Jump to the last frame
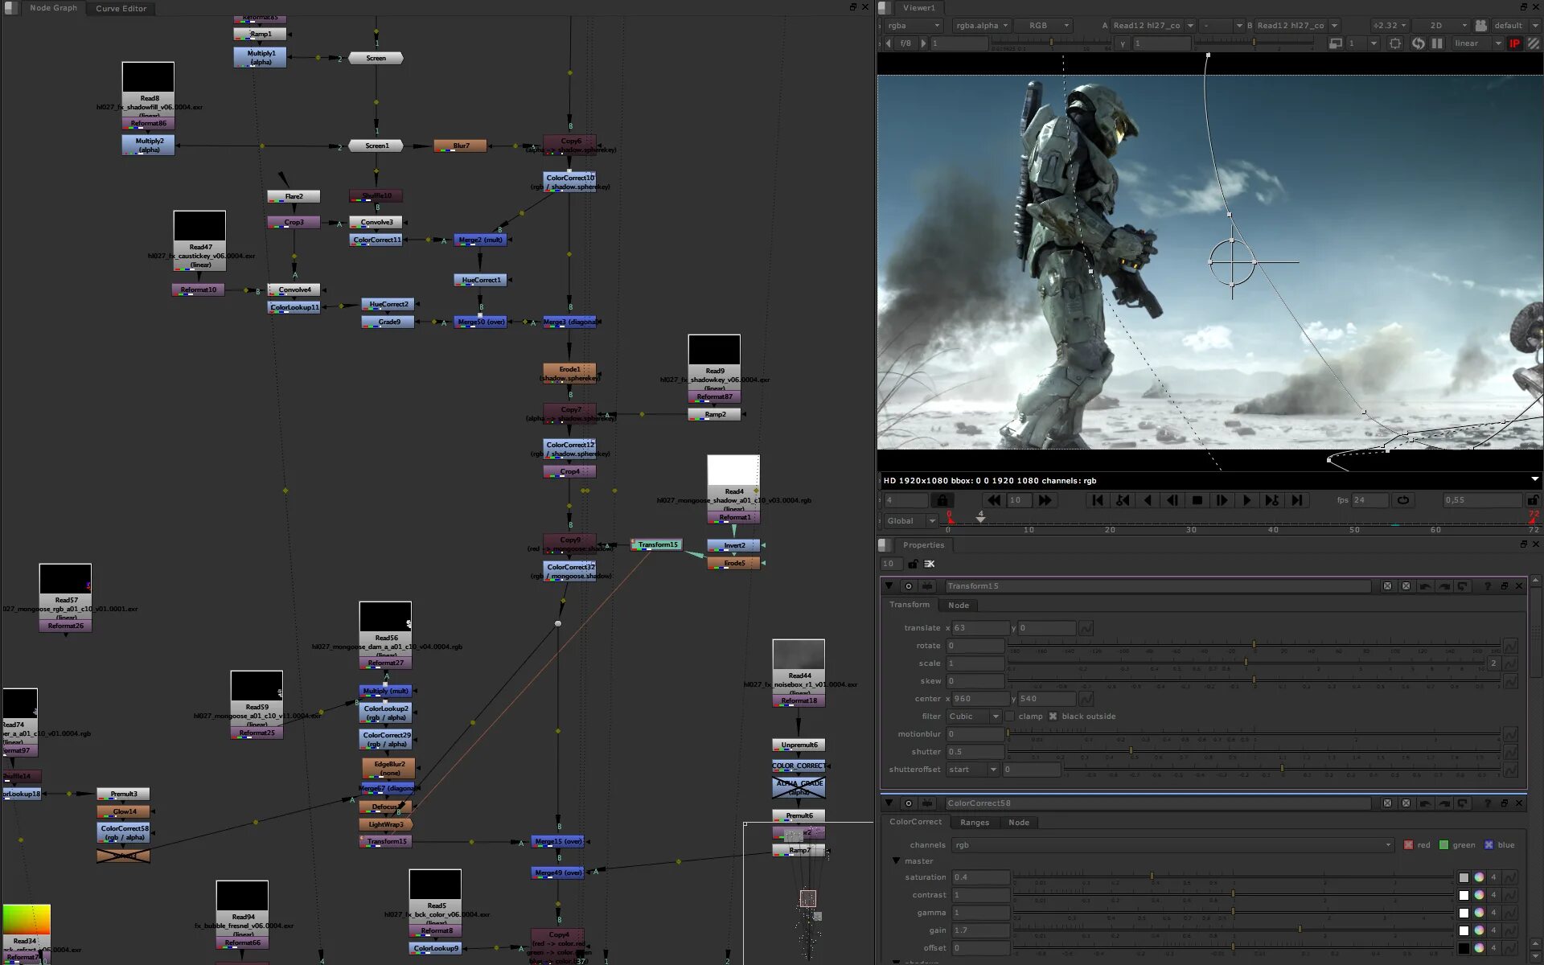This screenshot has height=965, width=1544. pyautogui.click(x=1296, y=500)
